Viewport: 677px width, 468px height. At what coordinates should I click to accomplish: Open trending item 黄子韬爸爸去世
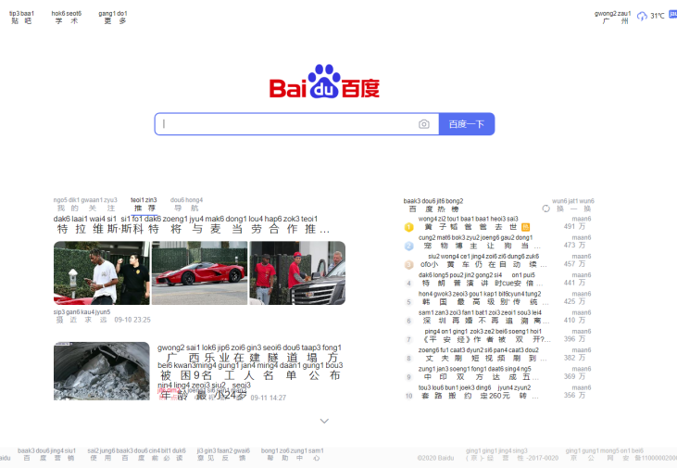(x=468, y=223)
